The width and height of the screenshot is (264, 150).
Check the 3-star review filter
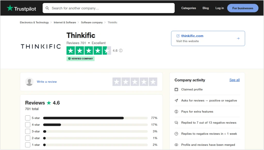28,131
